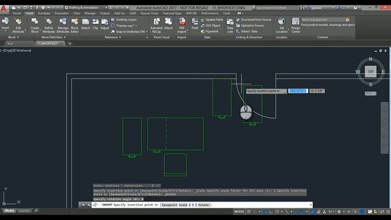The image size is (391, 220).
Task: Click the reference Attach icon
Action: coord(86,22)
